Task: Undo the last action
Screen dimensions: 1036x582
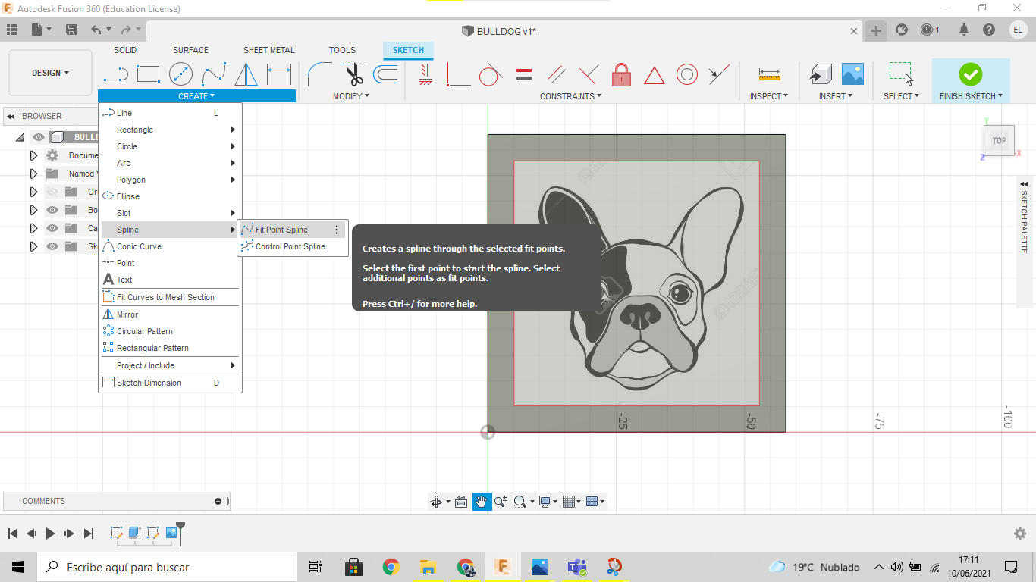Action: (x=96, y=30)
